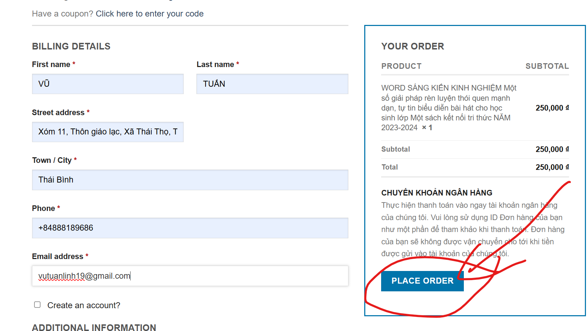Screen dimensions: 587x331
Task: Click the CHUYỂN KHOẢN NGÂN HÀNG payment heading
Action: (x=437, y=193)
